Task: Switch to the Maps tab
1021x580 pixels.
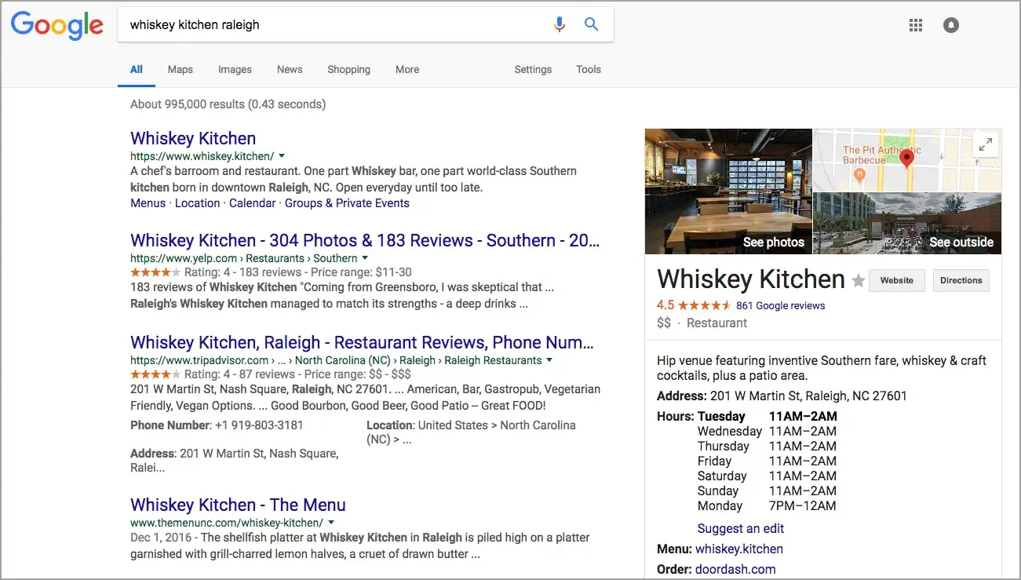Action: point(180,69)
